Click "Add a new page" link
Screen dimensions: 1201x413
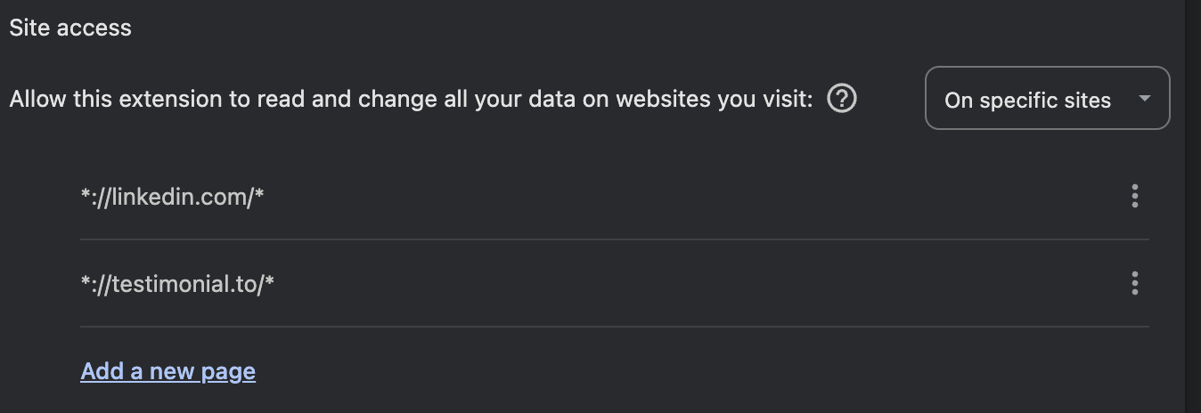(167, 371)
